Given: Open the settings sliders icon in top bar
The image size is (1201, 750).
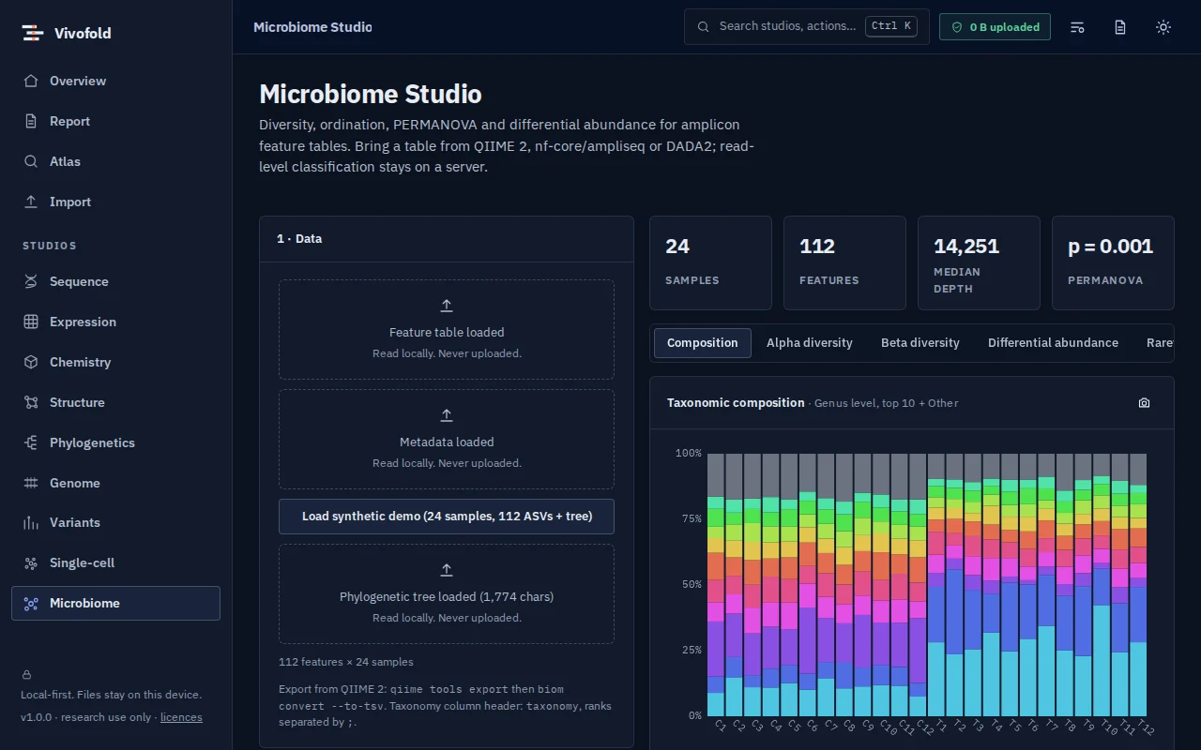Looking at the screenshot, I should [1077, 27].
